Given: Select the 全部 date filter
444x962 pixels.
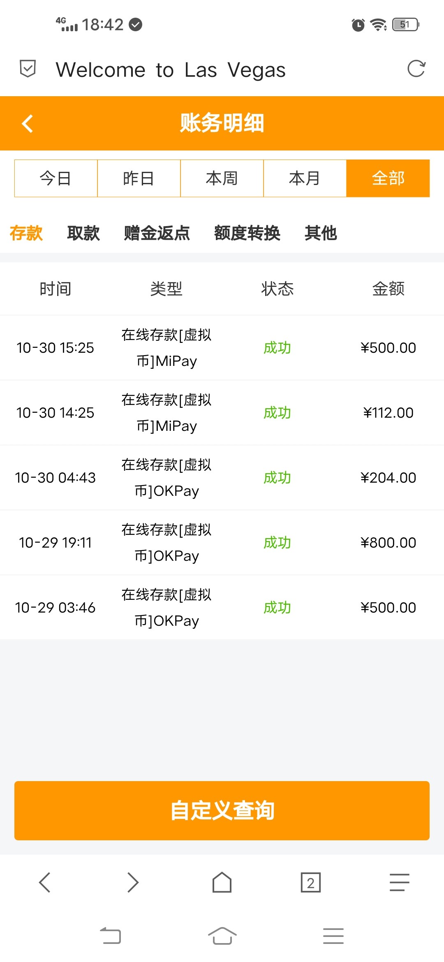Looking at the screenshot, I should tap(388, 178).
